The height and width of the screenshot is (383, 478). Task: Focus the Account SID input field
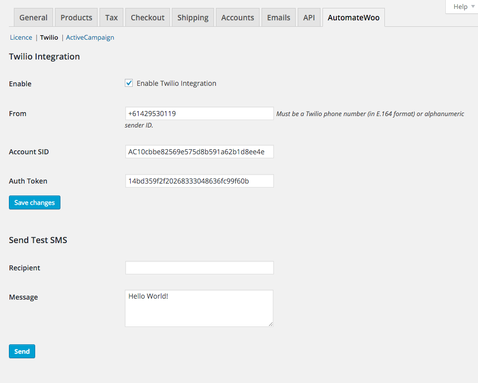(x=199, y=152)
